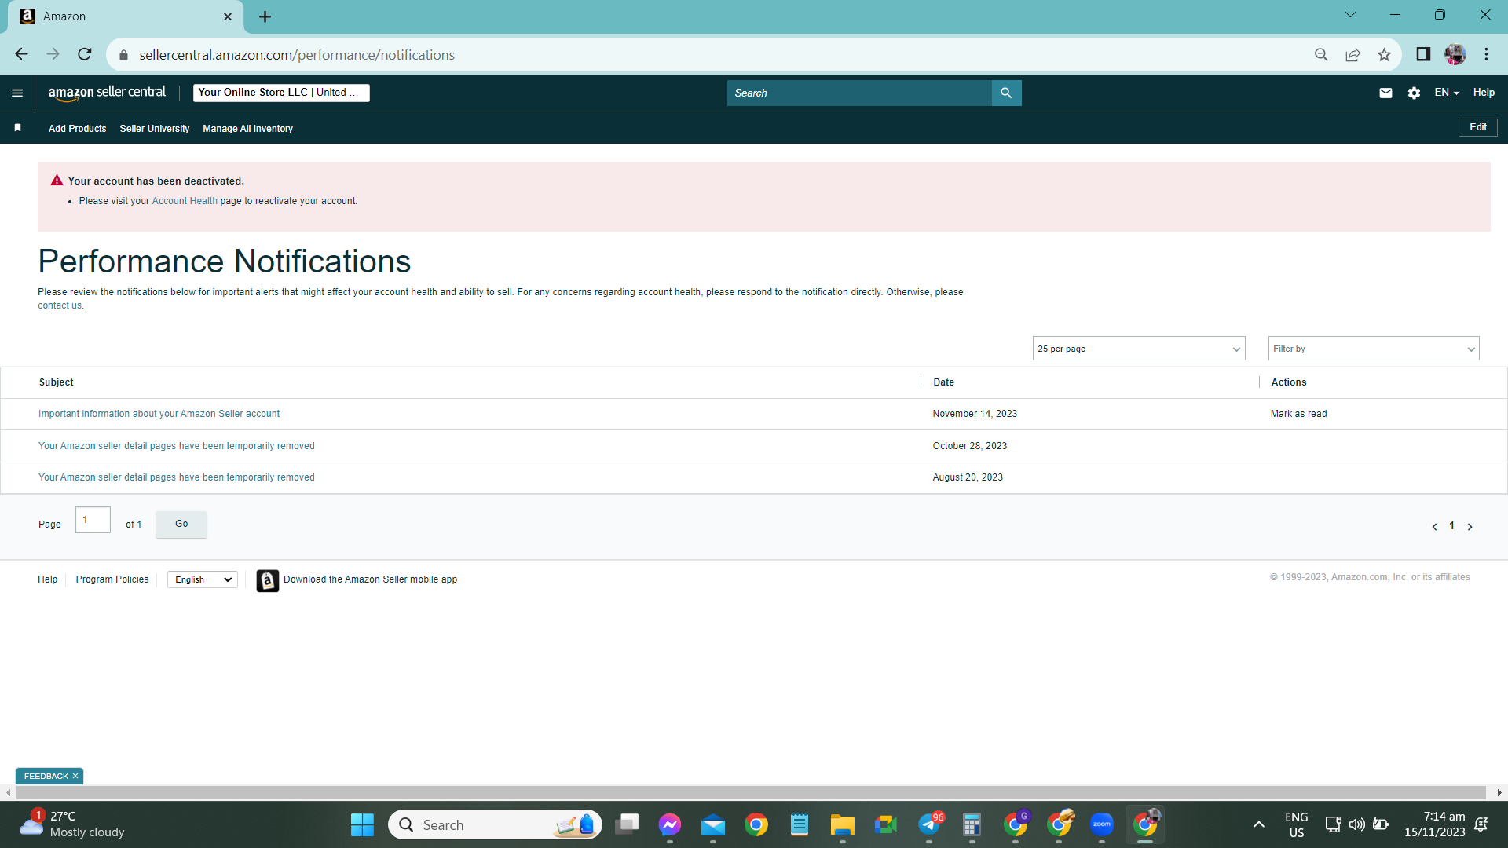
Task: Go back with browser back arrow
Action: pyautogui.click(x=21, y=54)
